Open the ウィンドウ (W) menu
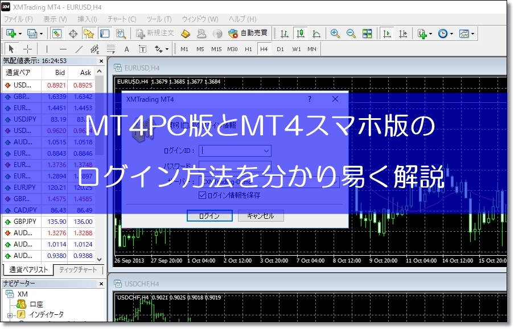Screen dimensions: 514x329 click(200, 19)
